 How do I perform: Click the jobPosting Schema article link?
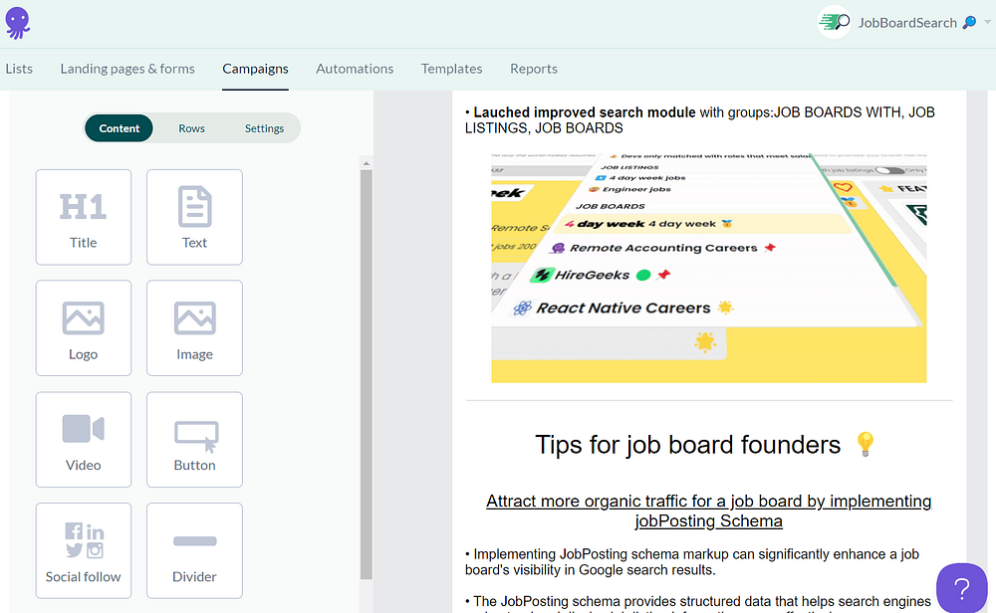pos(709,511)
